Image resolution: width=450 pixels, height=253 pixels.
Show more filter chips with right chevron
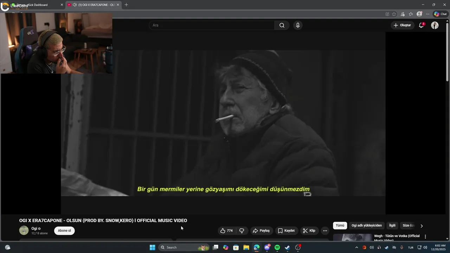[x=422, y=226]
